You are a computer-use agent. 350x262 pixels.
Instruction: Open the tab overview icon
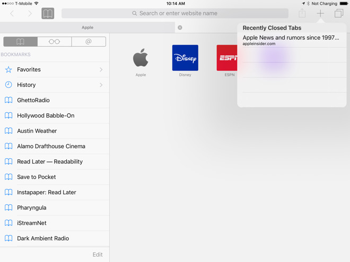point(339,13)
